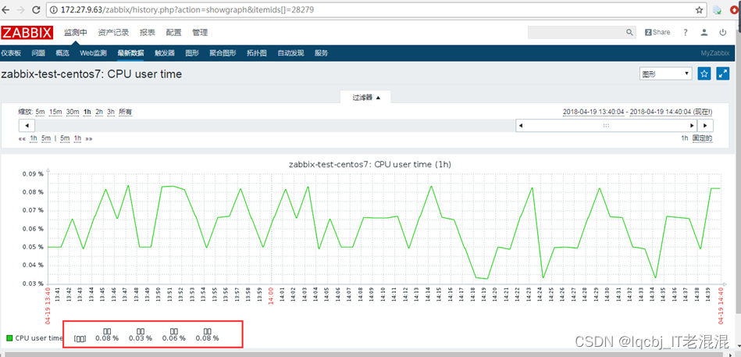Click the left handle arrow on the scrollbar thumb
741x357 pixels.
tap(521, 126)
